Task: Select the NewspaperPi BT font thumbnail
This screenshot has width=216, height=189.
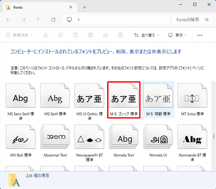Action: [89, 137]
